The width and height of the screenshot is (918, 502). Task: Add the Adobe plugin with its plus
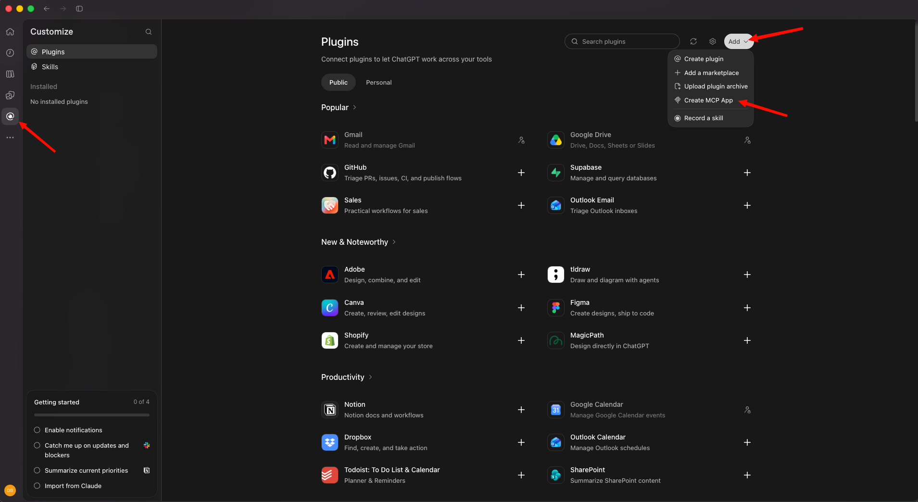(x=521, y=275)
